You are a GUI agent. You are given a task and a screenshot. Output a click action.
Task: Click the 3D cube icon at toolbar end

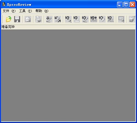pos(132,19)
